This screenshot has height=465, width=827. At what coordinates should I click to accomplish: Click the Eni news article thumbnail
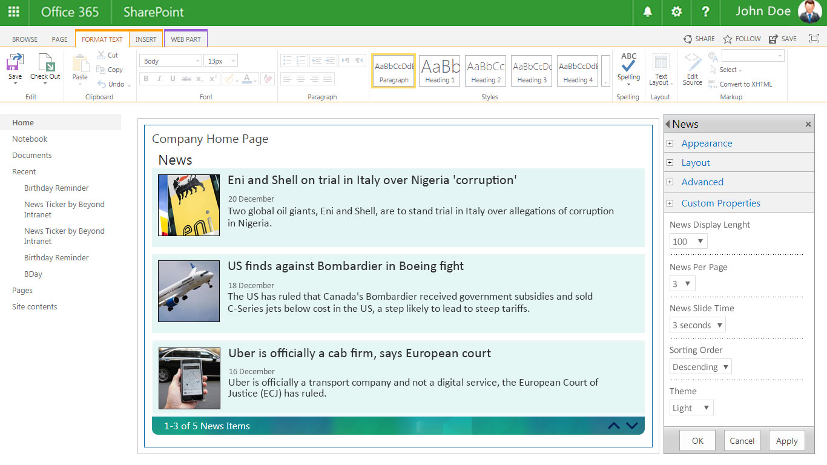pos(189,205)
